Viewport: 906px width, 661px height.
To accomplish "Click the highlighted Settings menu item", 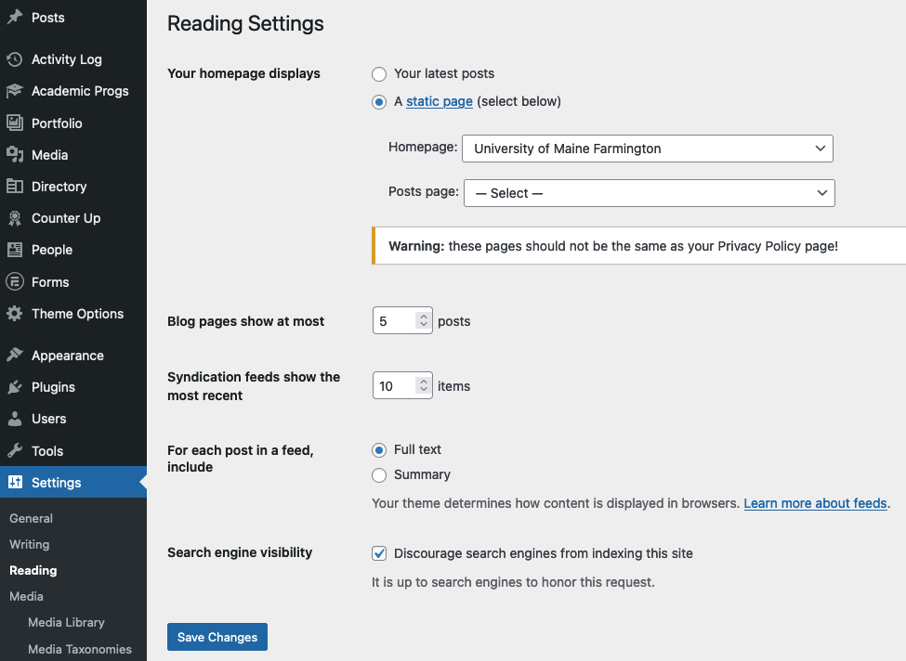I will tap(73, 482).
